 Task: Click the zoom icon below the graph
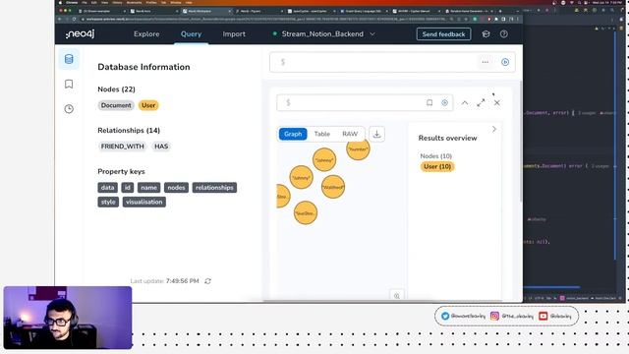(x=397, y=296)
